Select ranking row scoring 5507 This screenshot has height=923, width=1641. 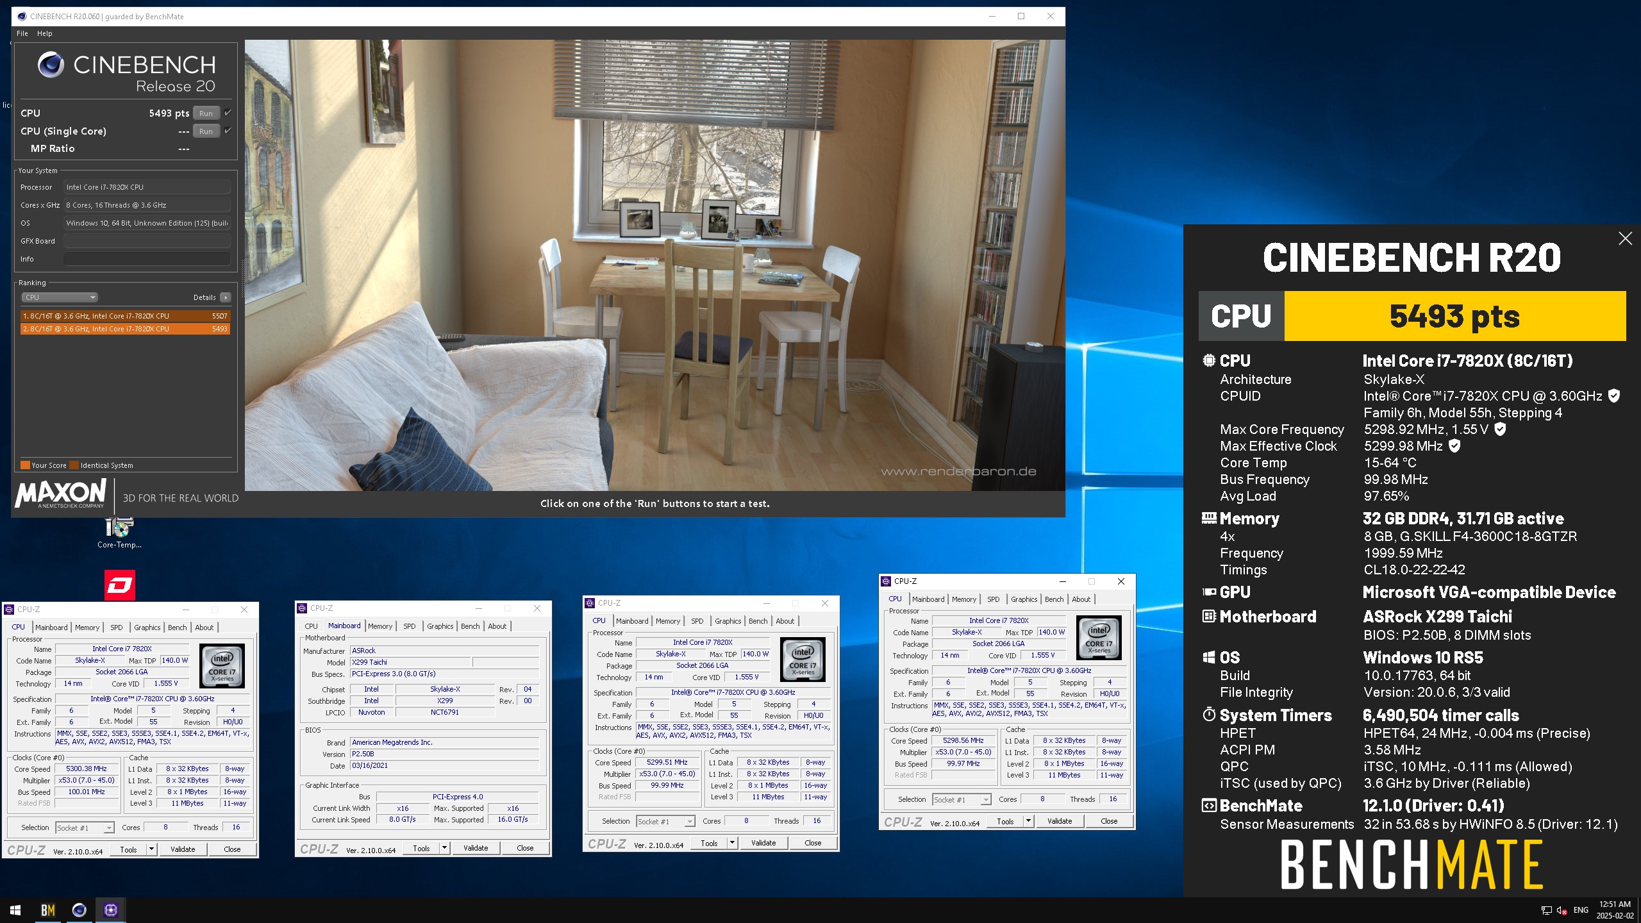coord(125,316)
